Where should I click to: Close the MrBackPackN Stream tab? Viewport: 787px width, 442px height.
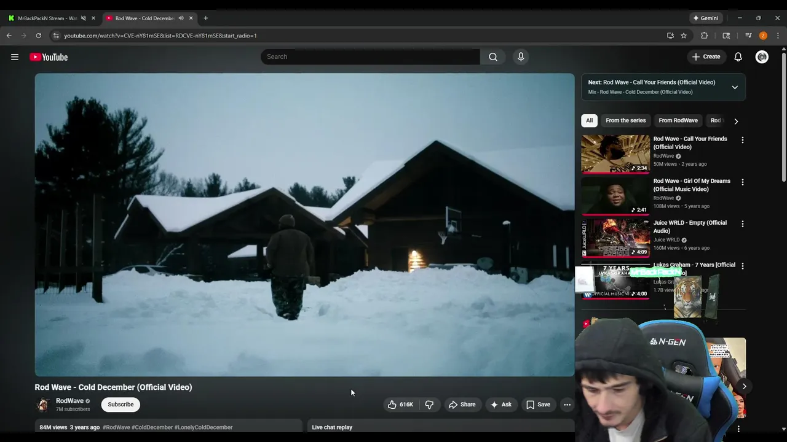pyautogui.click(x=93, y=18)
